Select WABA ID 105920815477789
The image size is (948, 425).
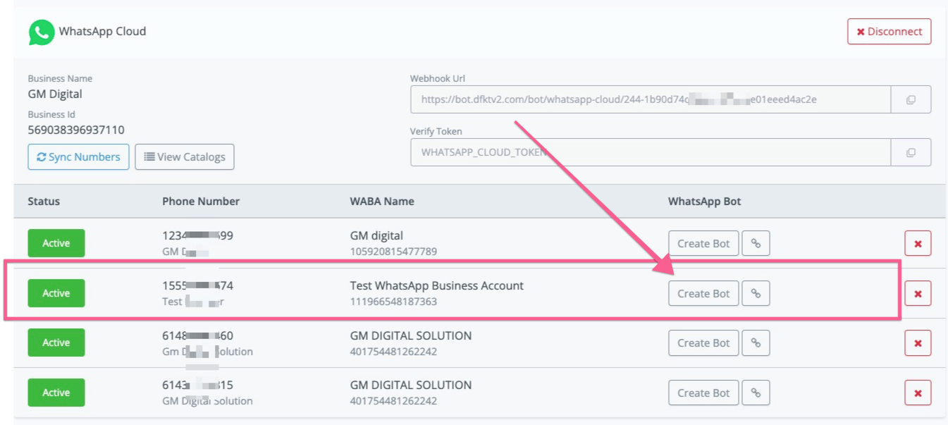pos(393,252)
